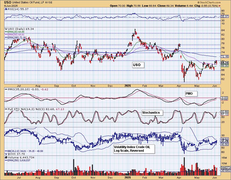The width and height of the screenshot is (231, 180).
Task: Click the Close 69.34 header value
Action: click(x=166, y=6)
